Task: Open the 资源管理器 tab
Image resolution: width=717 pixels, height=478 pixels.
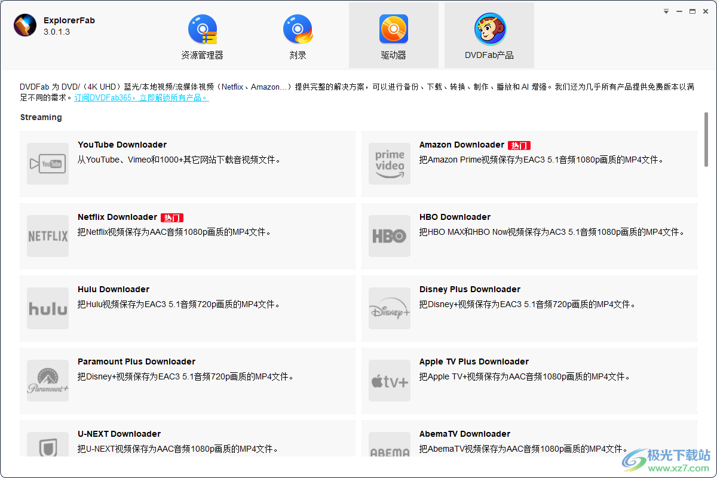Action: (x=202, y=35)
